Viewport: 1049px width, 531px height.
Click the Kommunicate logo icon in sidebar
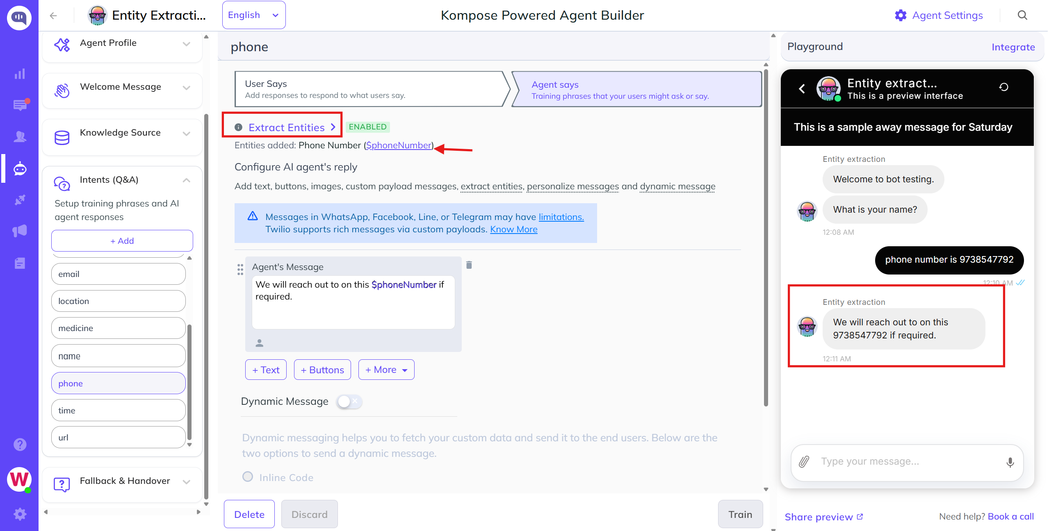(19, 18)
